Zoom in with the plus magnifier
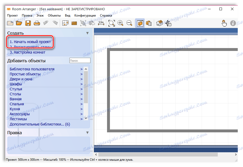The height and width of the screenshot is (167, 243). tap(120, 23)
